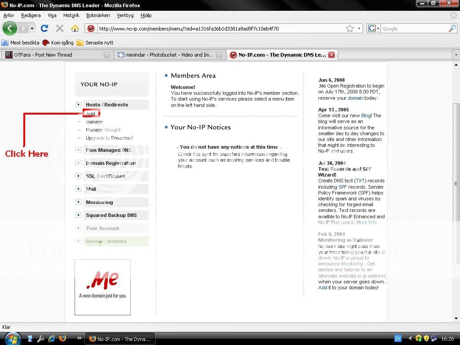Go back with the green Back arrow
The height and width of the screenshot is (345, 460).
(x=10, y=28)
